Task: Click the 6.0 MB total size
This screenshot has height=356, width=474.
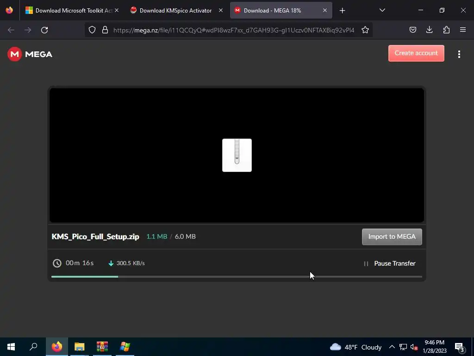Action: 185,236
